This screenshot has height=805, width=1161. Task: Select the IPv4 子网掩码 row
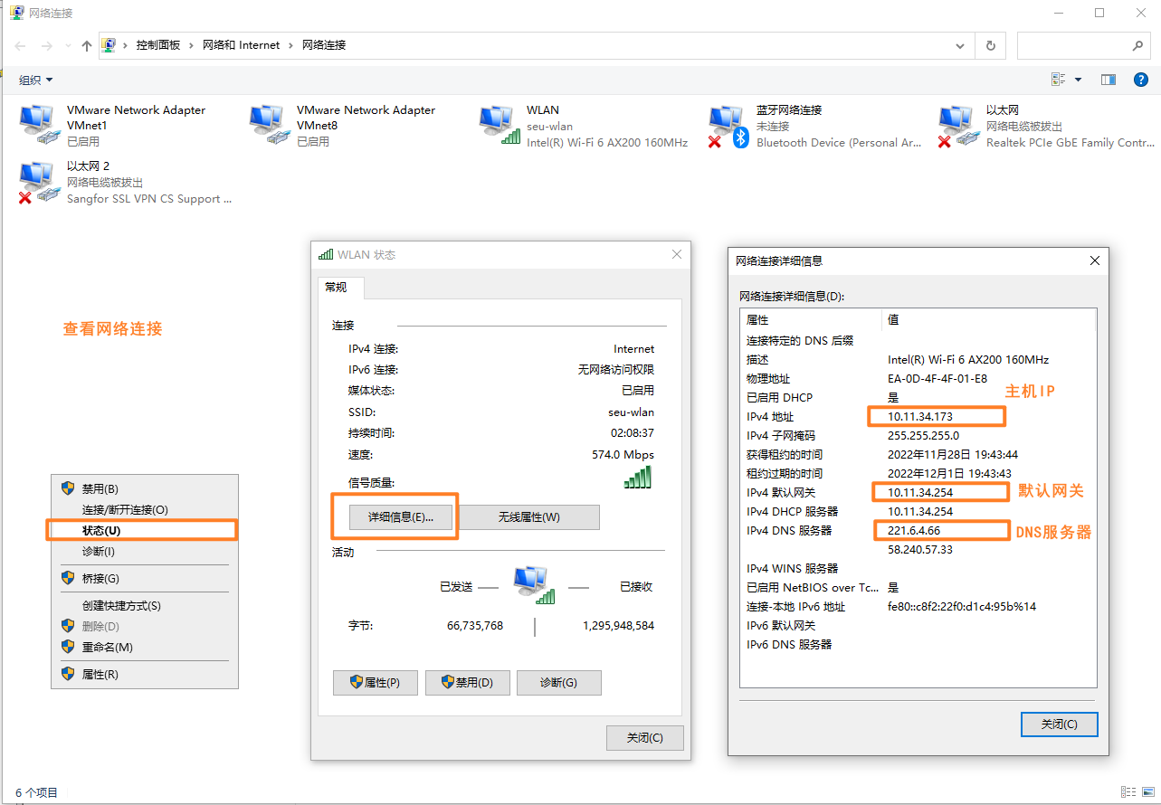coord(918,436)
